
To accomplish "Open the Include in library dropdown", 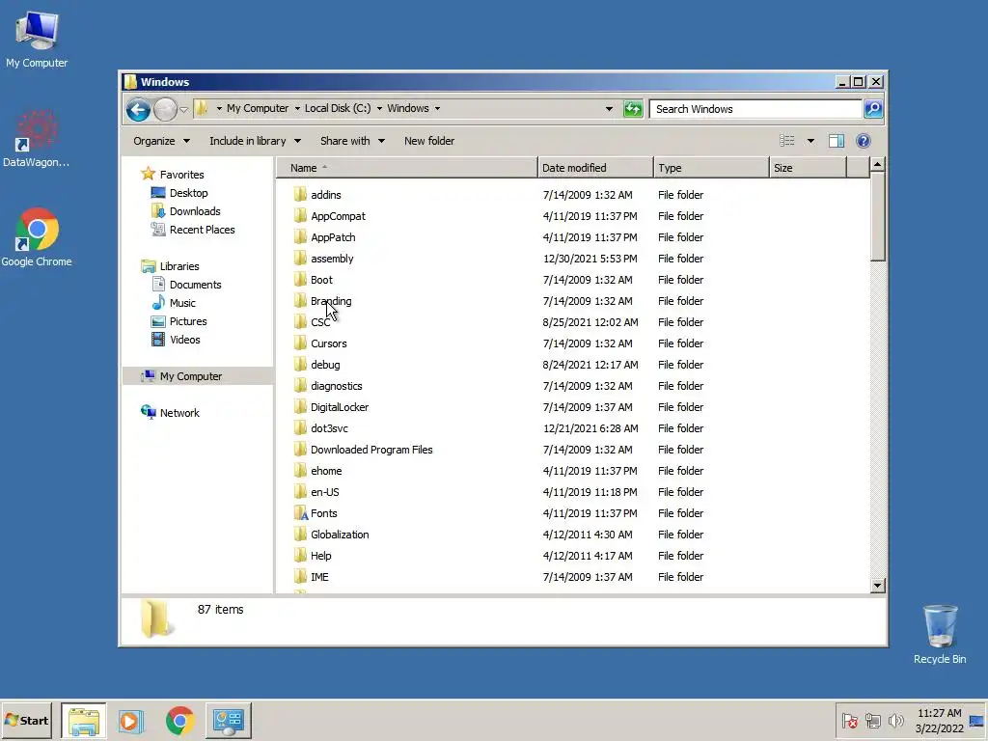I will coord(255,141).
